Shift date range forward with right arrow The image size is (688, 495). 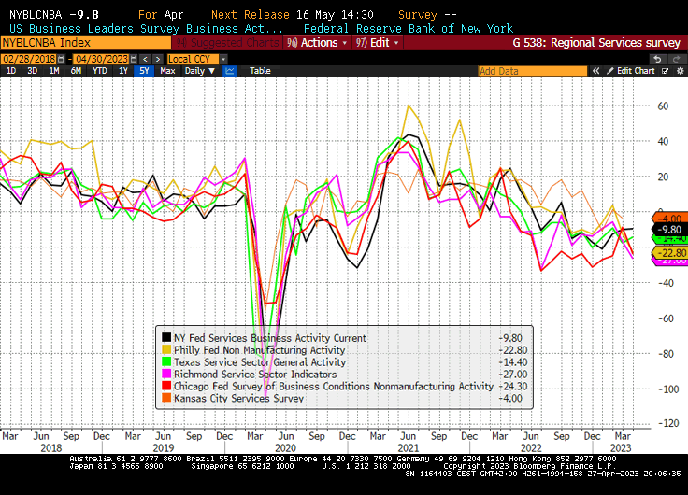click(158, 59)
